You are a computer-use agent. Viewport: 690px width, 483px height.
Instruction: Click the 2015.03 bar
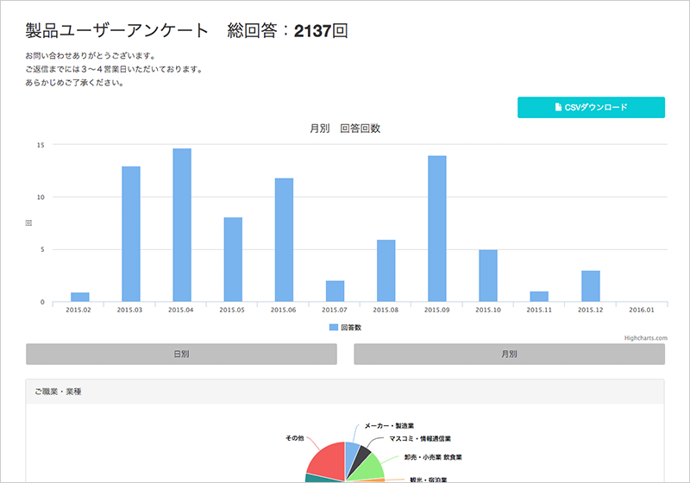pos(131,234)
